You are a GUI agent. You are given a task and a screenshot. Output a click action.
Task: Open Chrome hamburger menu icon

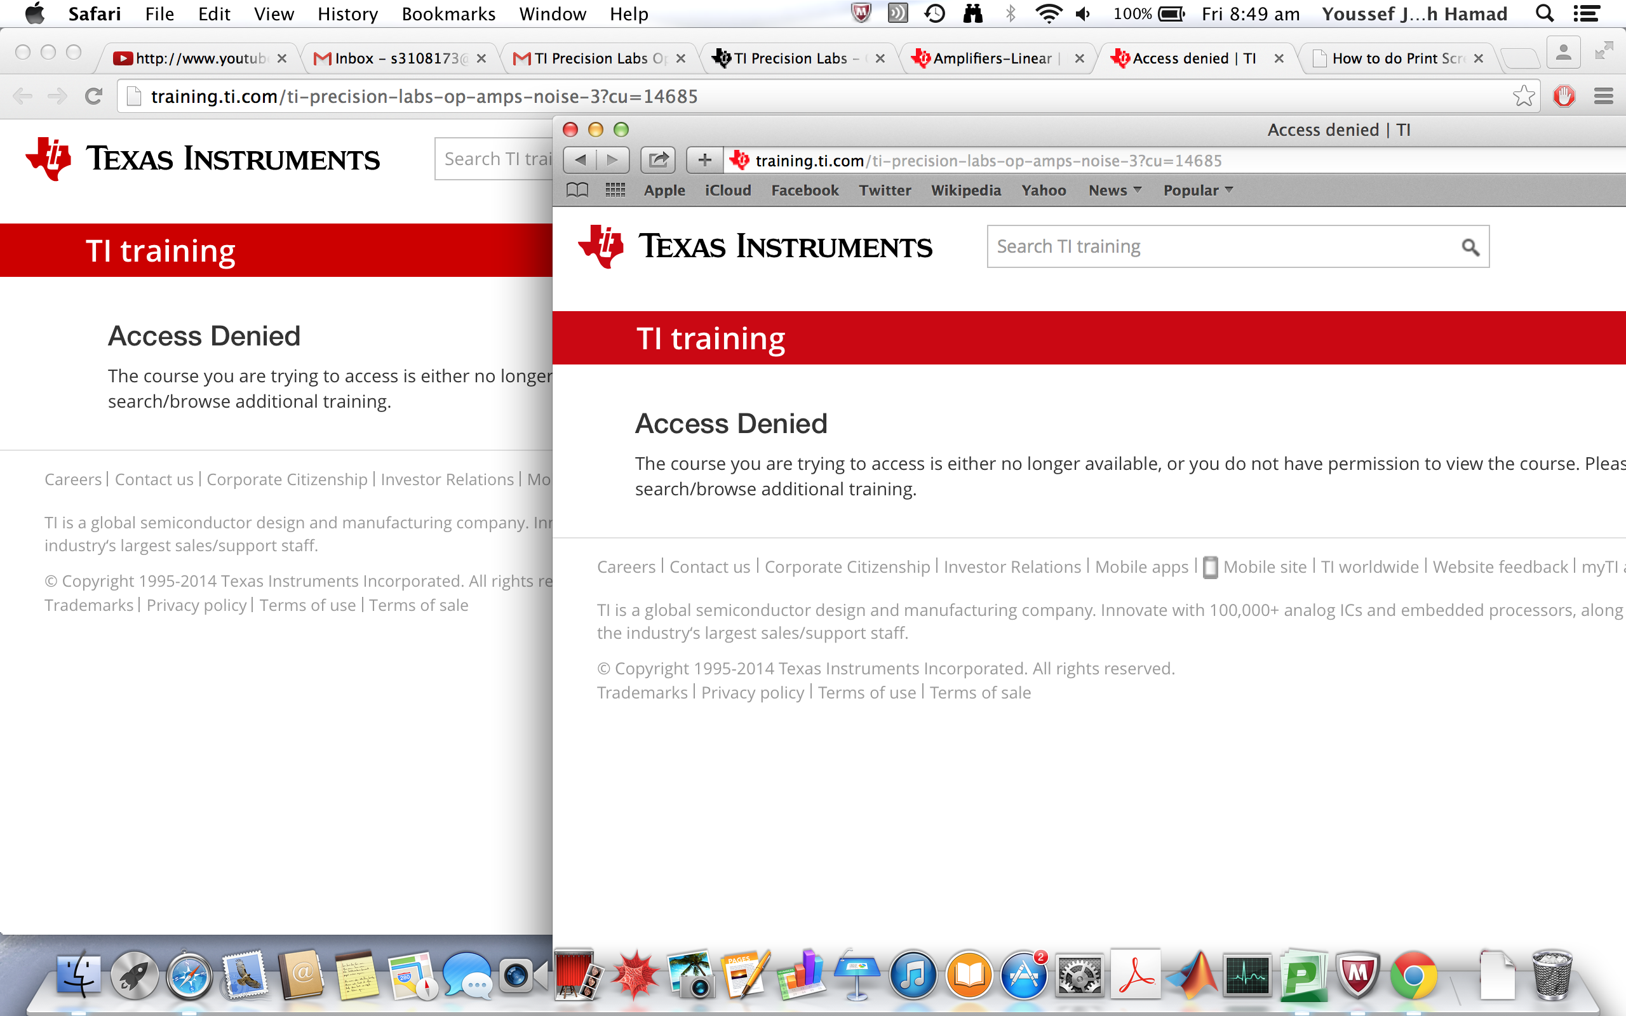coord(1603,97)
